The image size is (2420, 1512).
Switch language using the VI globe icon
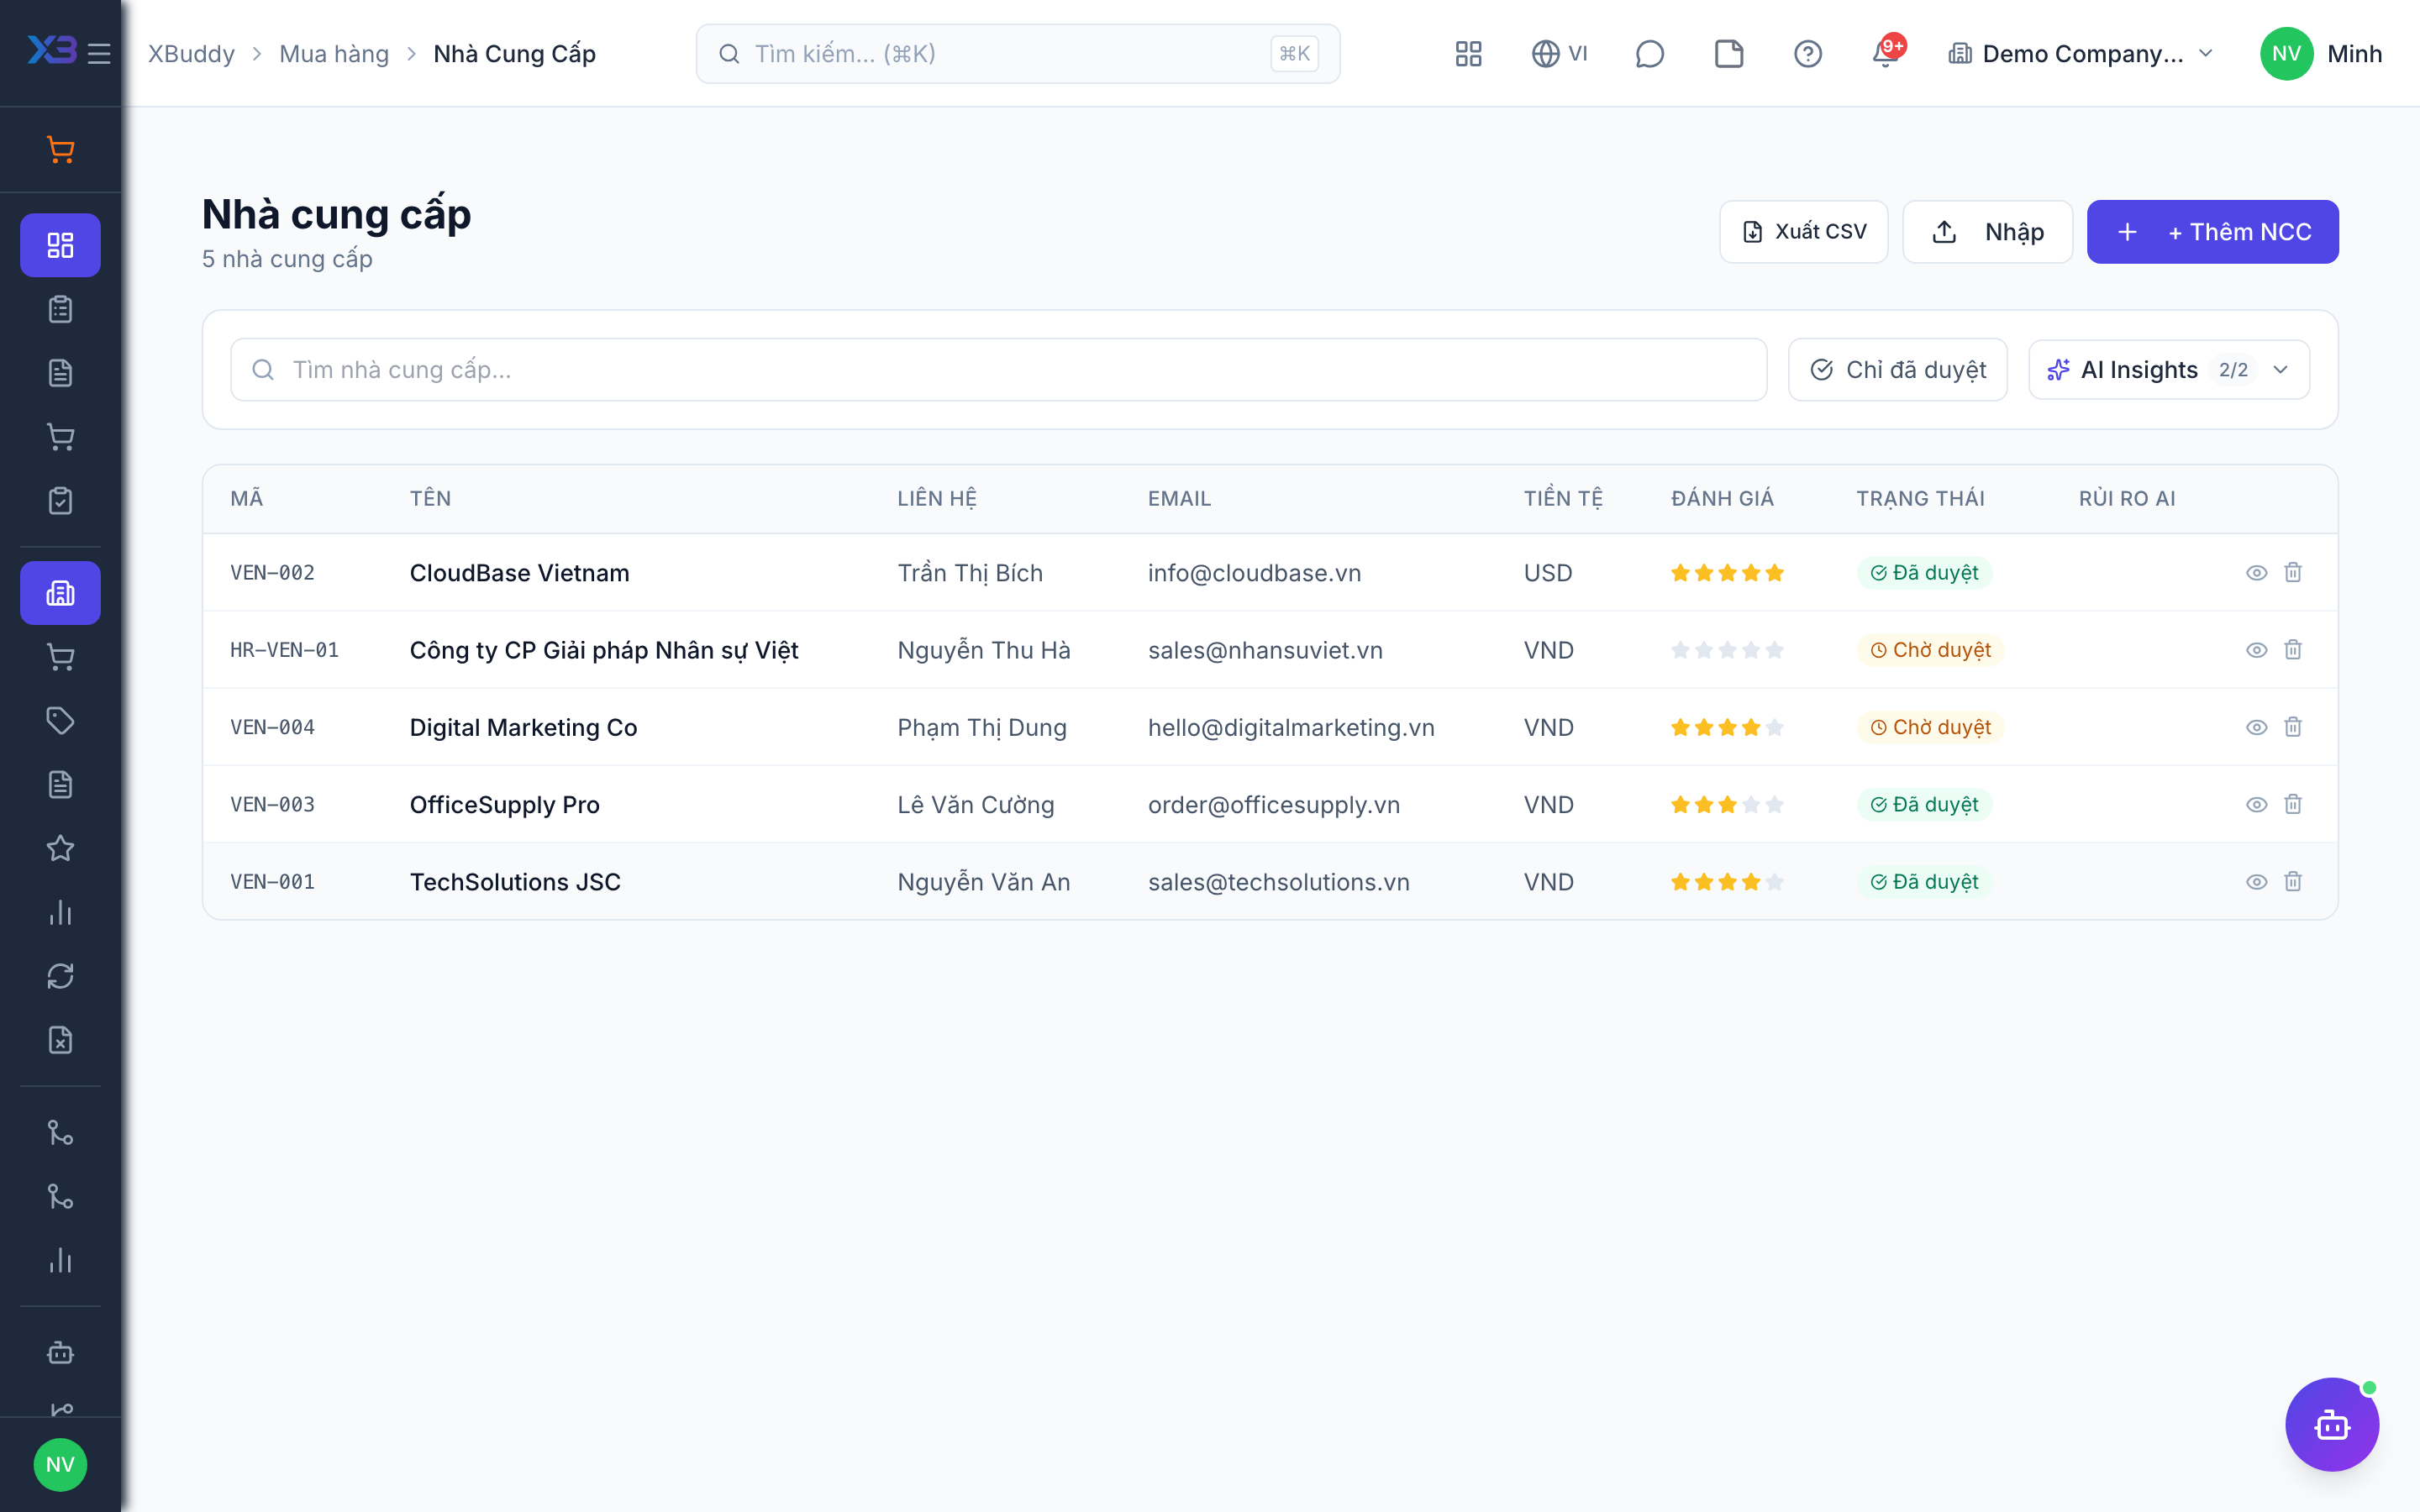click(1559, 54)
